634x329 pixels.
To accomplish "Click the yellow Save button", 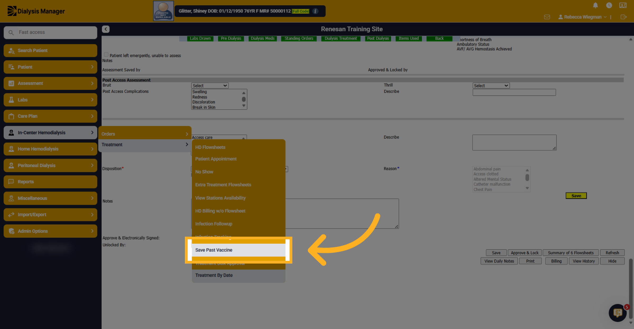I will click(x=576, y=196).
